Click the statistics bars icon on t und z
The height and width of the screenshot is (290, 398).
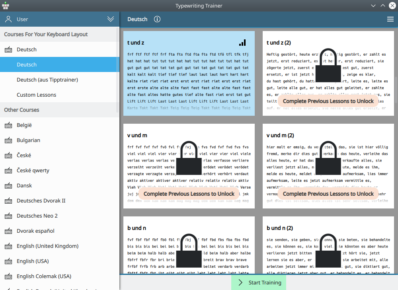(242, 43)
